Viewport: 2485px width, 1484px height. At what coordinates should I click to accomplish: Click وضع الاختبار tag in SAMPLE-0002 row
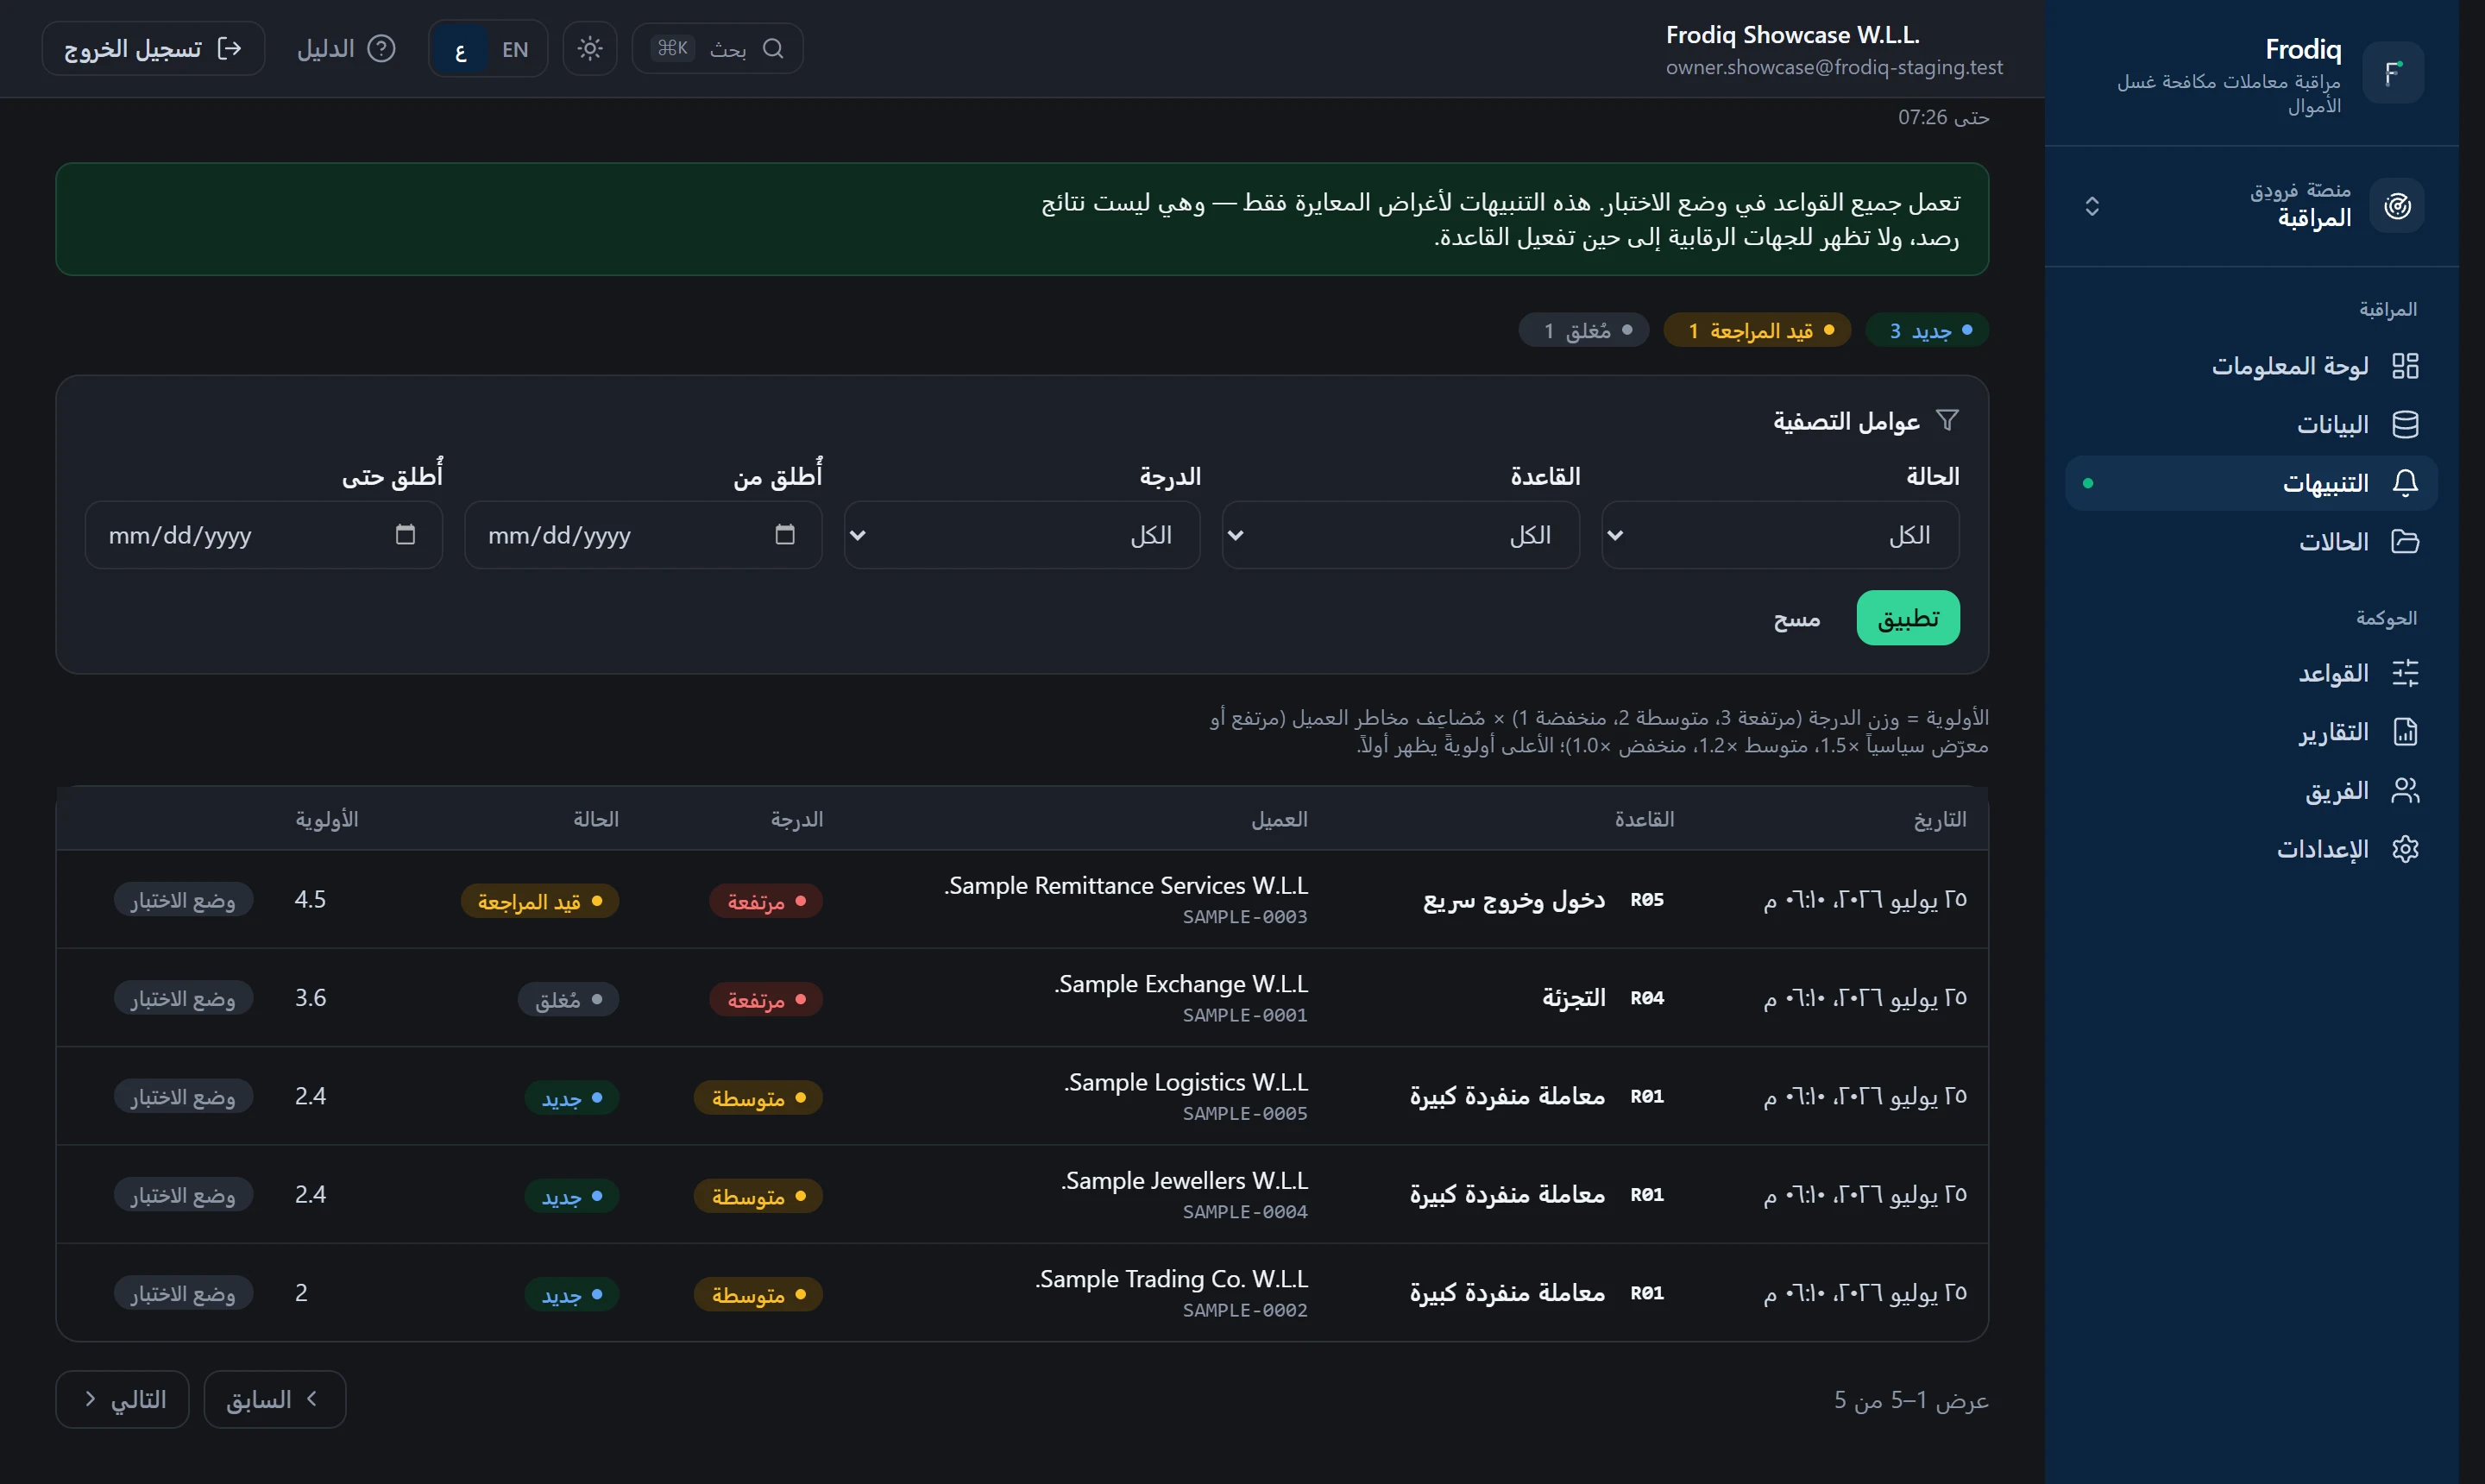click(183, 1293)
